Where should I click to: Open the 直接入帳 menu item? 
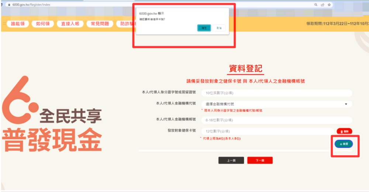tap(70, 24)
